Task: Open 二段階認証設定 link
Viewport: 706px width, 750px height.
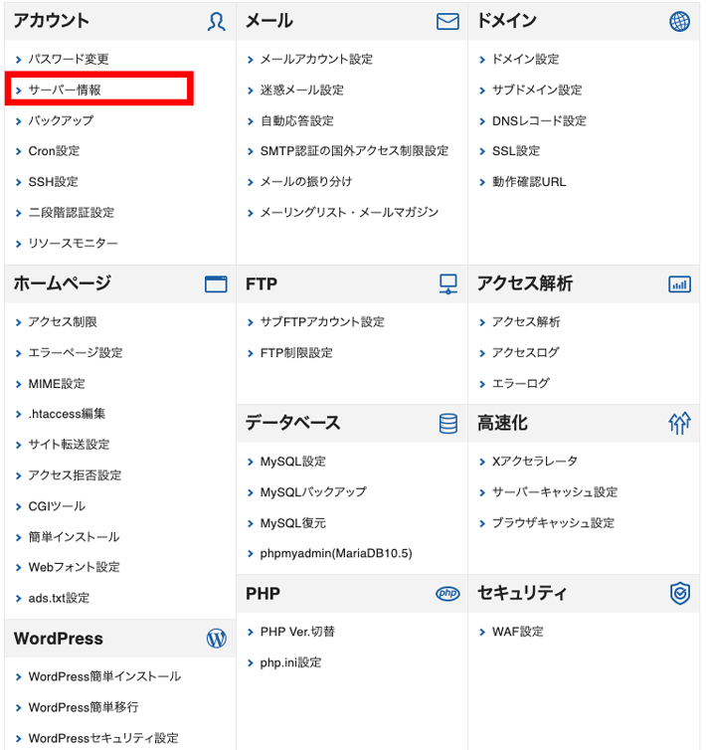Action: 72,213
